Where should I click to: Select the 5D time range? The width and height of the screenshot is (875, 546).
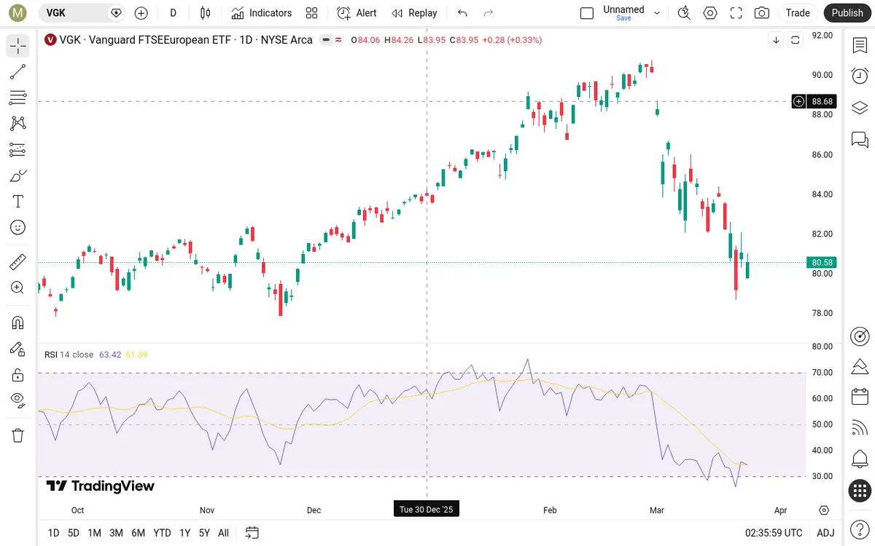[x=74, y=533]
